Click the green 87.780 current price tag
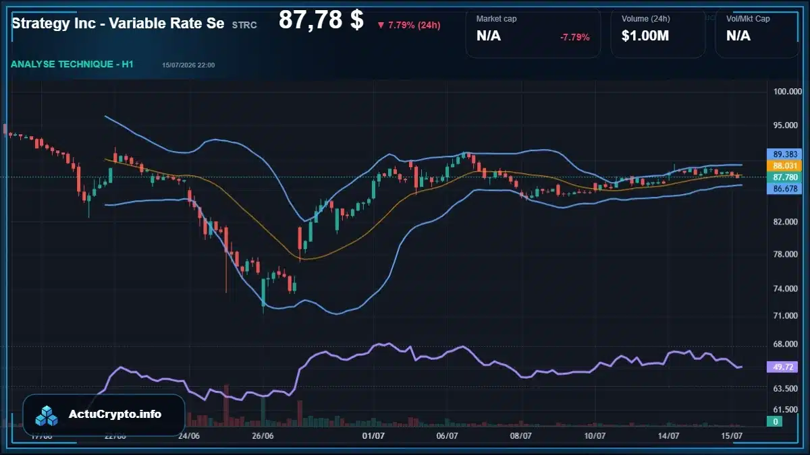 point(786,177)
